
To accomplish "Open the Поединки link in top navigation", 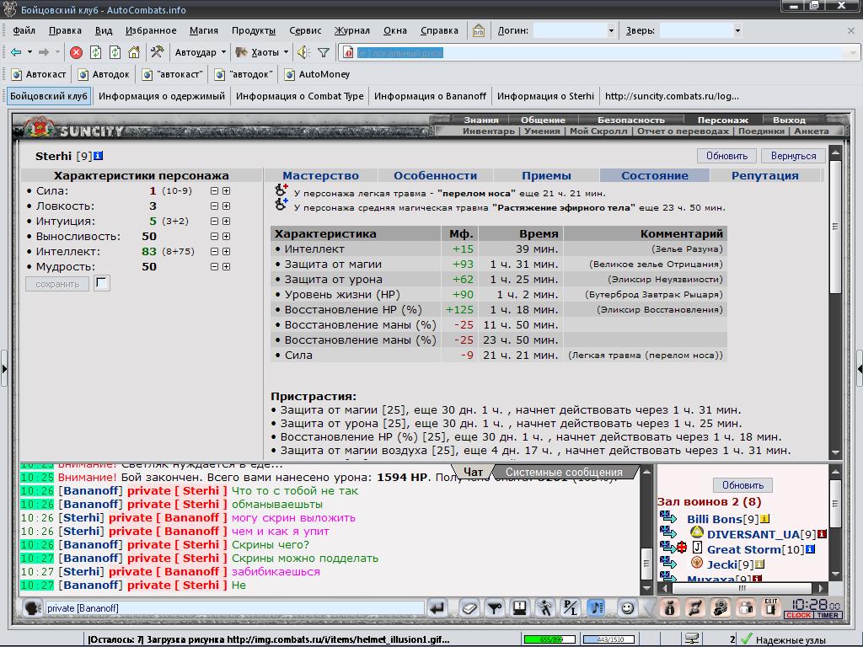I will [x=761, y=131].
